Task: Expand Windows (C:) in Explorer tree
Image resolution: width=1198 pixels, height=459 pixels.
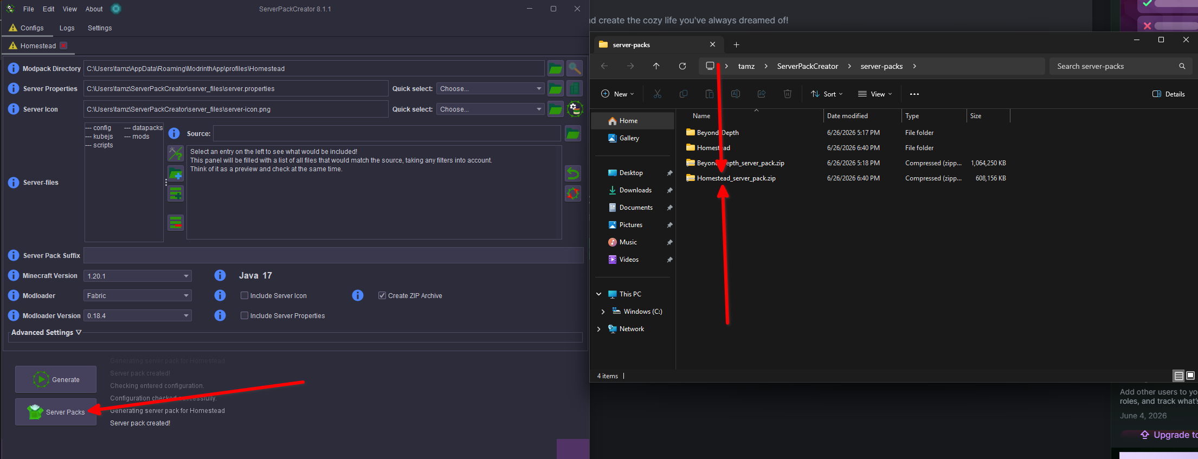Action: click(x=603, y=312)
